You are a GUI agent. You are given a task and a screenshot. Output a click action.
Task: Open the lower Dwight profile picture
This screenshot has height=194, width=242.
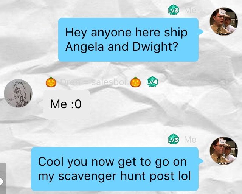[223, 151]
